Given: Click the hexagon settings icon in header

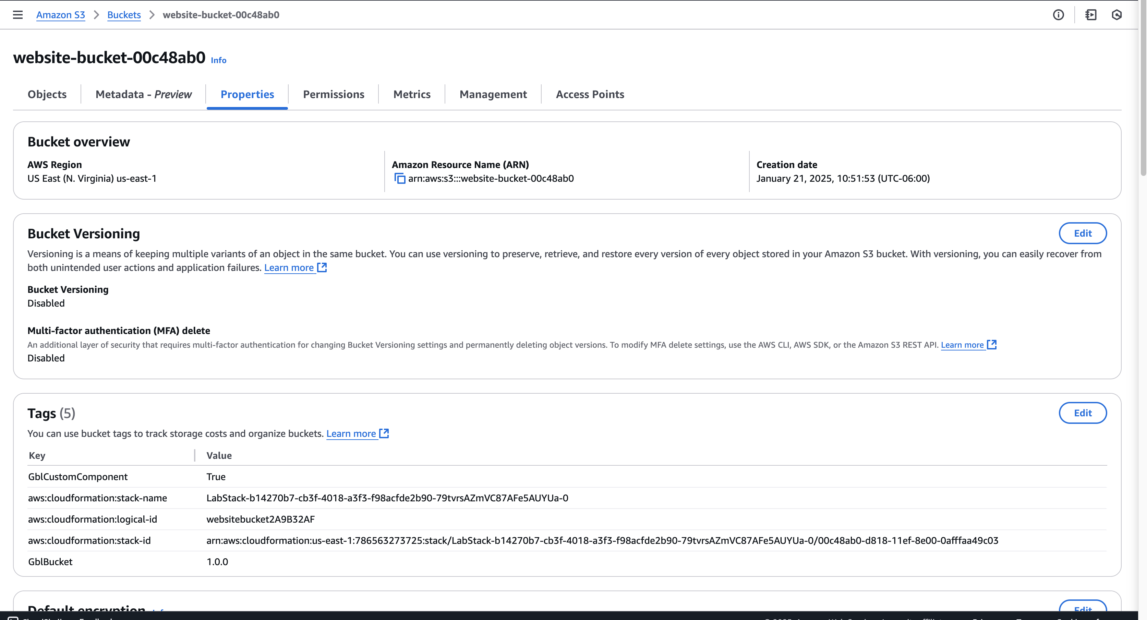Looking at the screenshot, I should [x=1117, y=15].
